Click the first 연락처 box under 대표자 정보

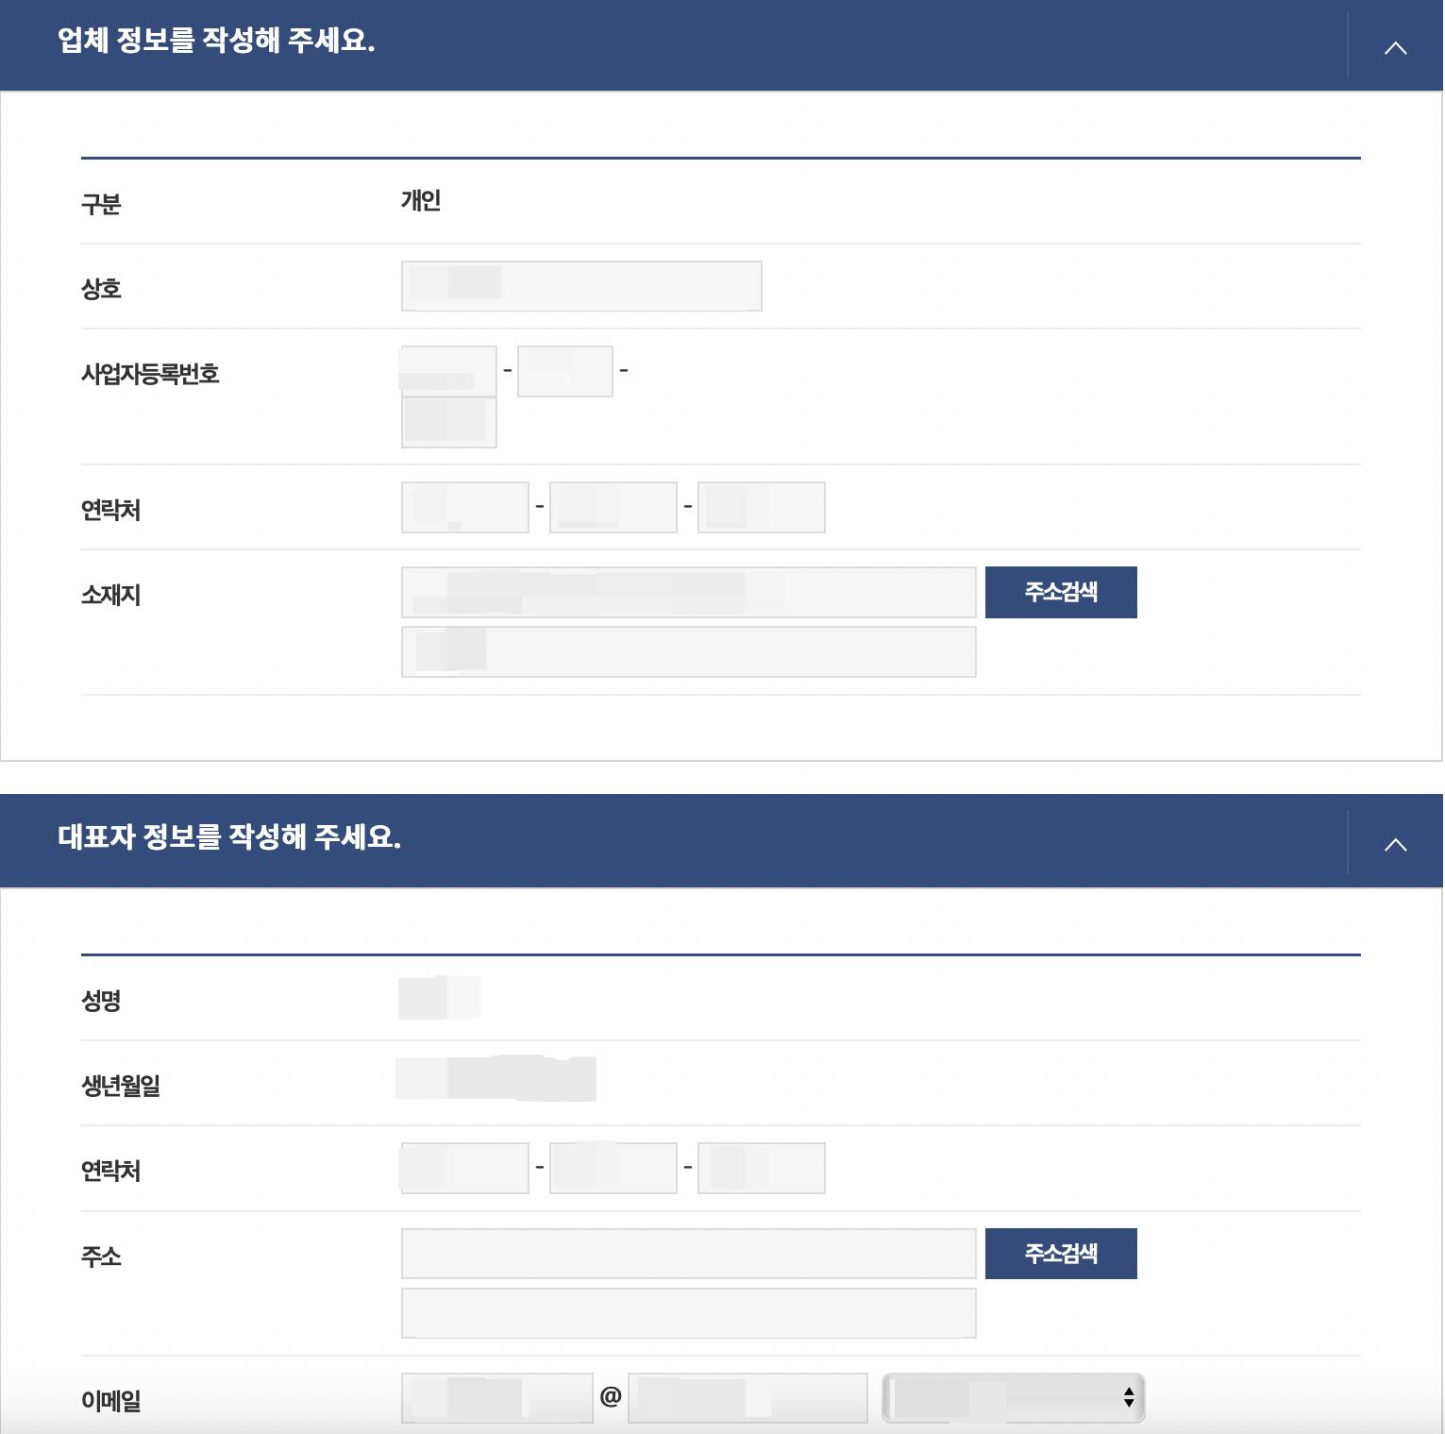pos(463,1168)
